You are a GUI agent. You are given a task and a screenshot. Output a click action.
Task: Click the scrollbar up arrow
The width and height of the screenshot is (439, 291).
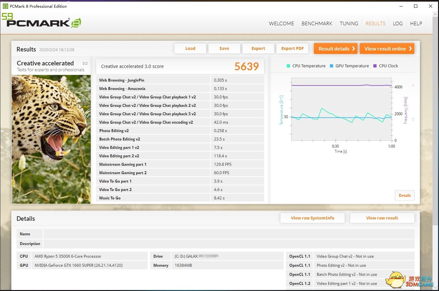[435, 14]
